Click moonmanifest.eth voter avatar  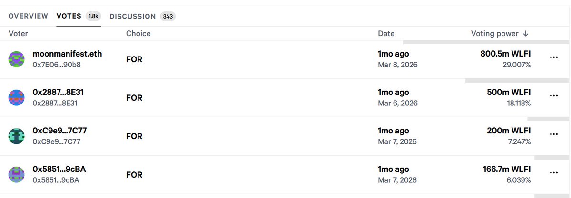pos(16,59)
